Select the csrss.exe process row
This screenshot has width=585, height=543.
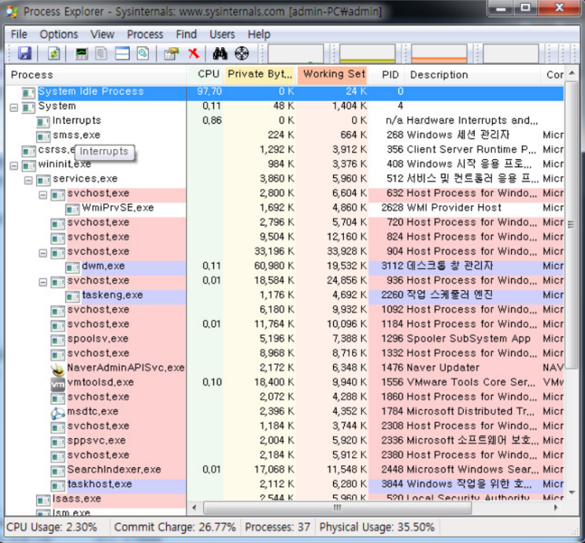[285, 150]
